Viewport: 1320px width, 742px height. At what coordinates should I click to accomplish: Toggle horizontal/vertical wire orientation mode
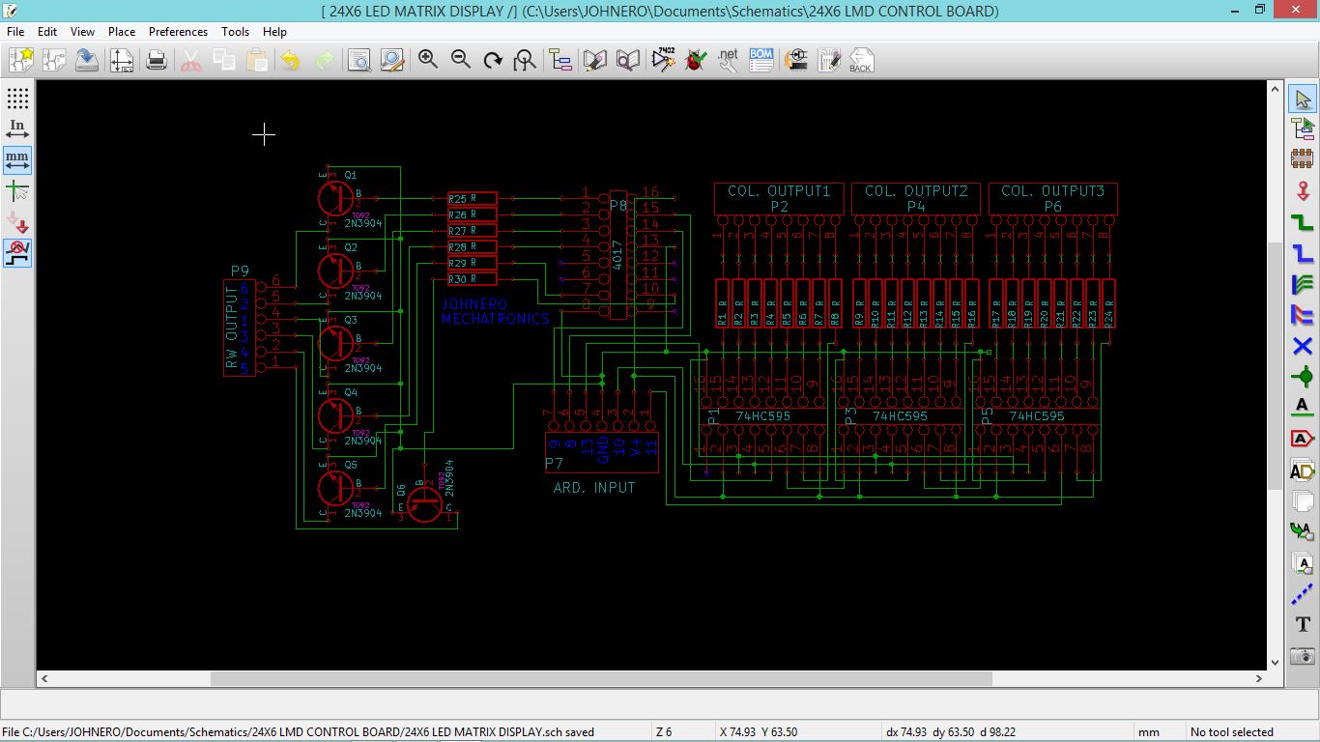click(17, 253)
